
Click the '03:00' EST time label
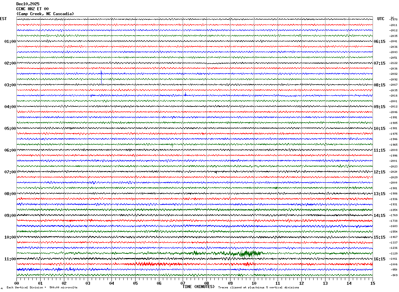tap(10, 85)
